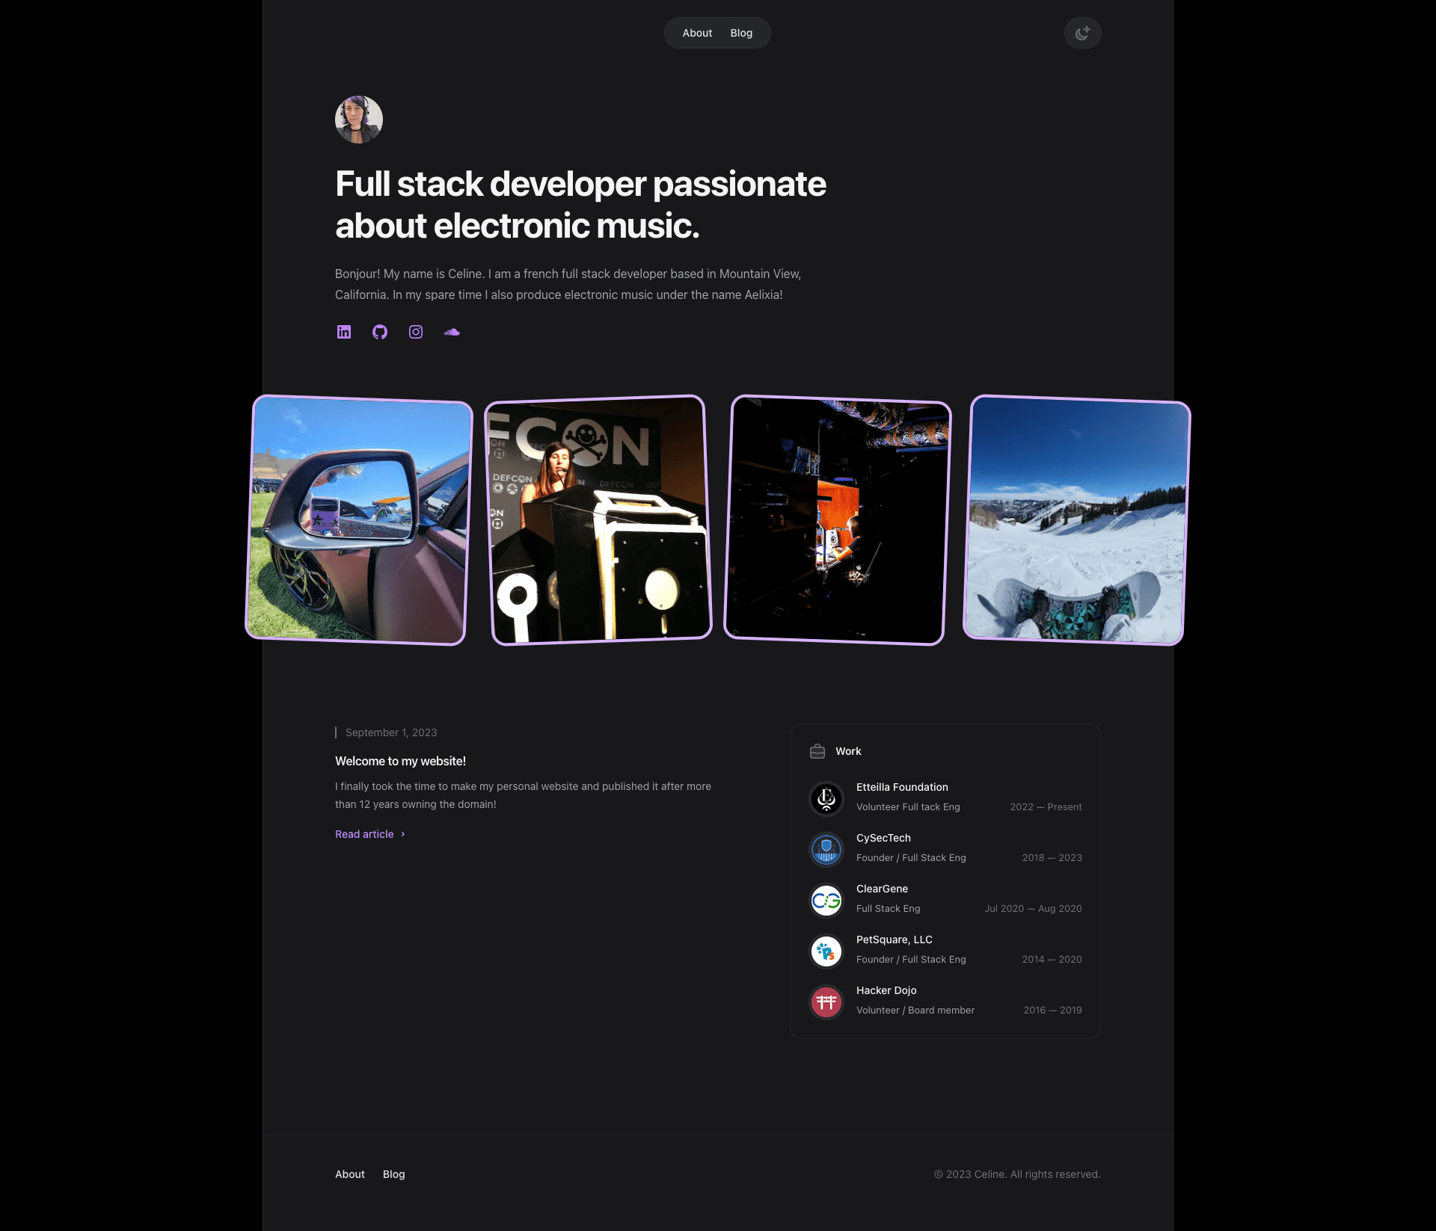1436x1231 pixels.
Task: Click the SoundCloud icon
Action: pyautogui.click(x=450, y=332)
